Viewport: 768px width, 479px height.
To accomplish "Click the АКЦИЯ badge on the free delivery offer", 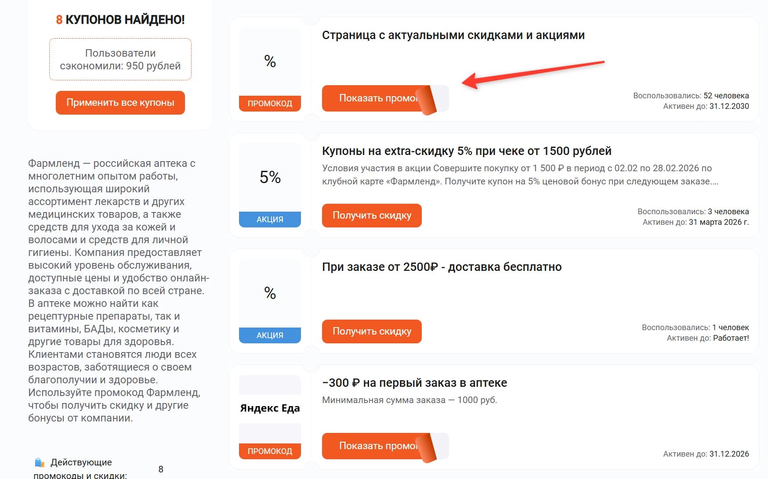I will (269, 335).
